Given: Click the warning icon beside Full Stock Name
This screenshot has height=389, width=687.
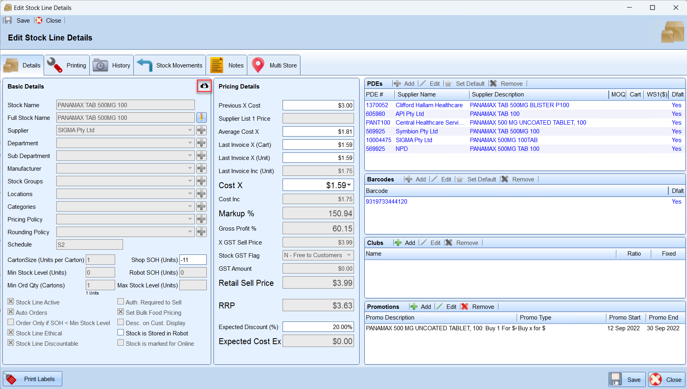Looking at the screenshot, I should (202, 117).
